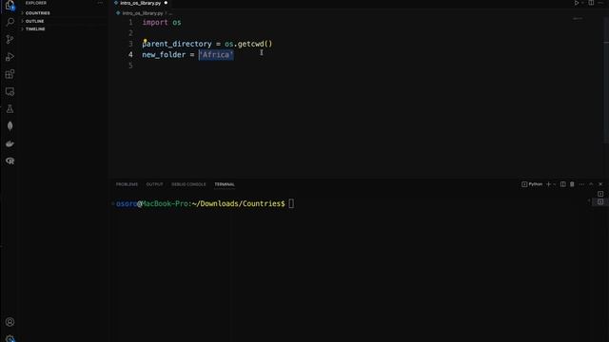This screenshot has height=342, width=609.
Task: Select the TERMINAL tab
Action: (225, 184)
